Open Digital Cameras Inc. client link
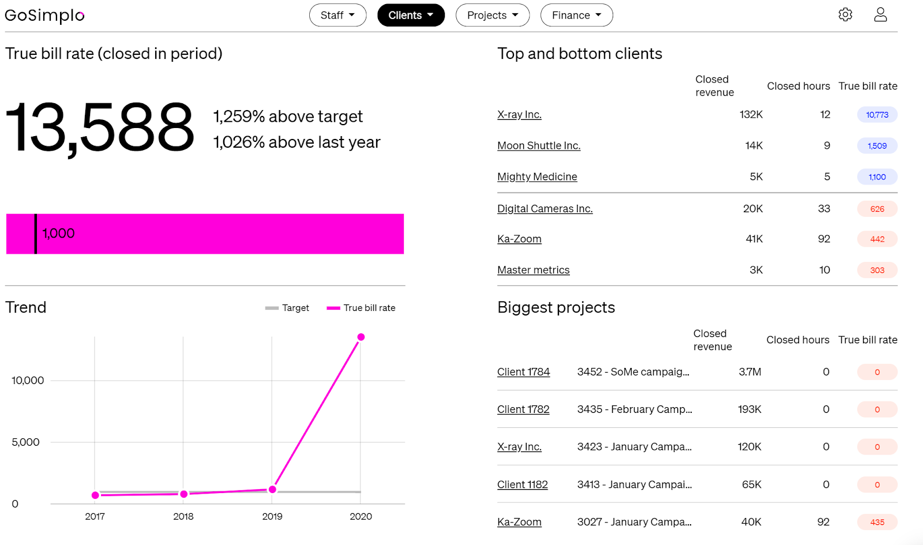 pos(545,209)
